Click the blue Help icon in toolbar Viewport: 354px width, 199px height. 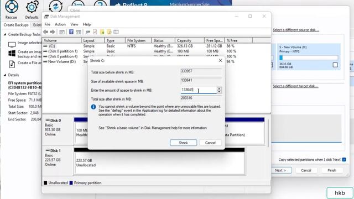pos(71,32)
